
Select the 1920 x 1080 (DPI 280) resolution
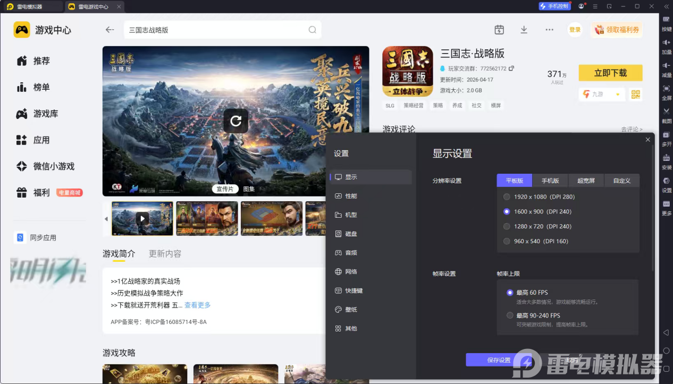click(x=539, y=197)
